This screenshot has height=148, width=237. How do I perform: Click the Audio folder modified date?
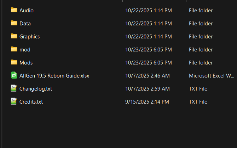click(x=149, y=11)
